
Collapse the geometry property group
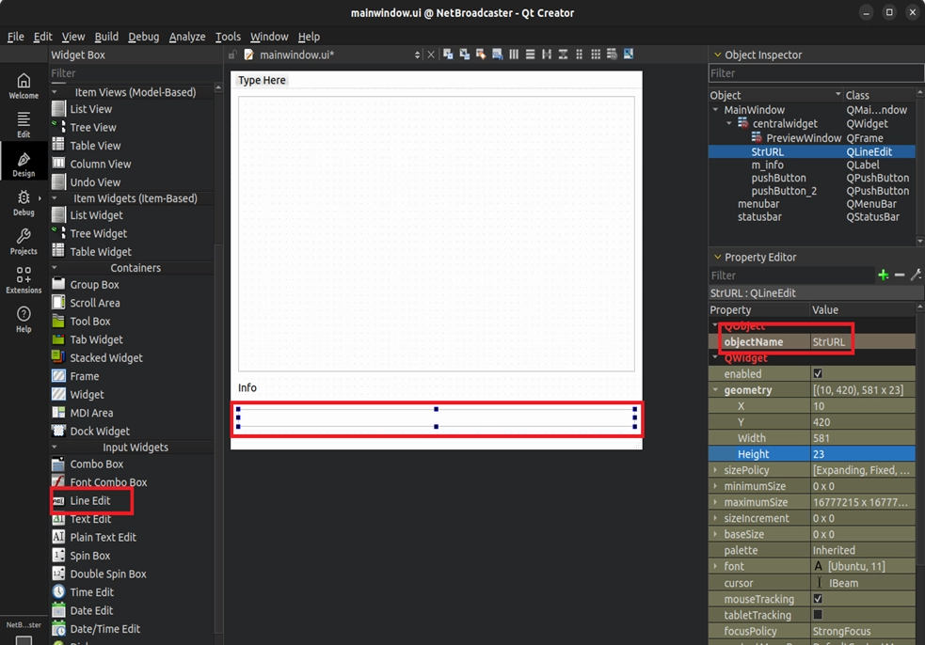click(715, 389)
